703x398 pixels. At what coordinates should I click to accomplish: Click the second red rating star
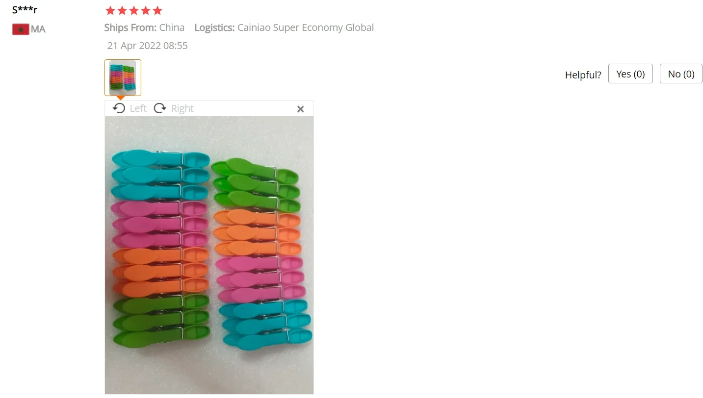click(x=122, y=11)
